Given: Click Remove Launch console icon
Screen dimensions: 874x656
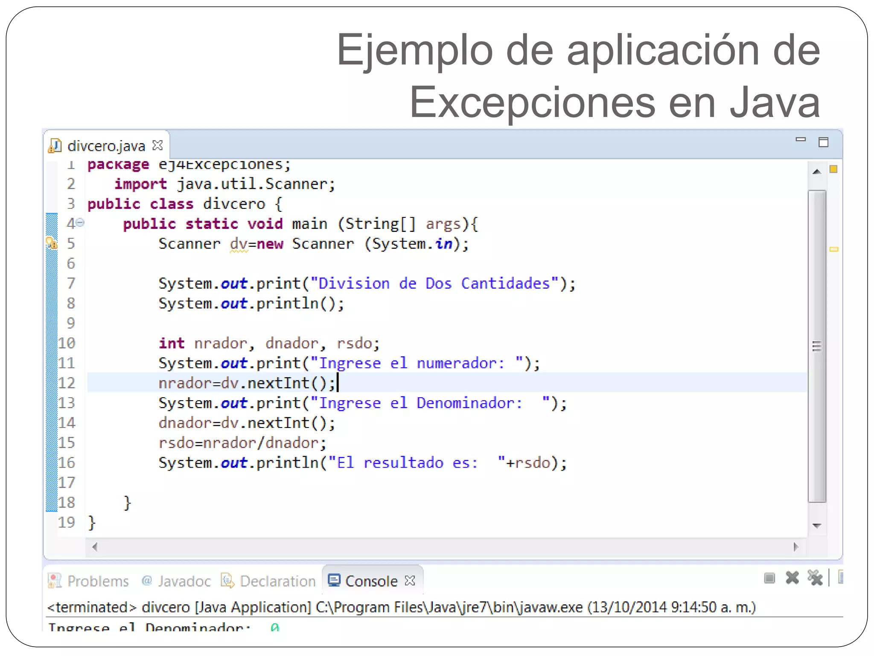Looking at the screenshot, I should tap(792, 578).
